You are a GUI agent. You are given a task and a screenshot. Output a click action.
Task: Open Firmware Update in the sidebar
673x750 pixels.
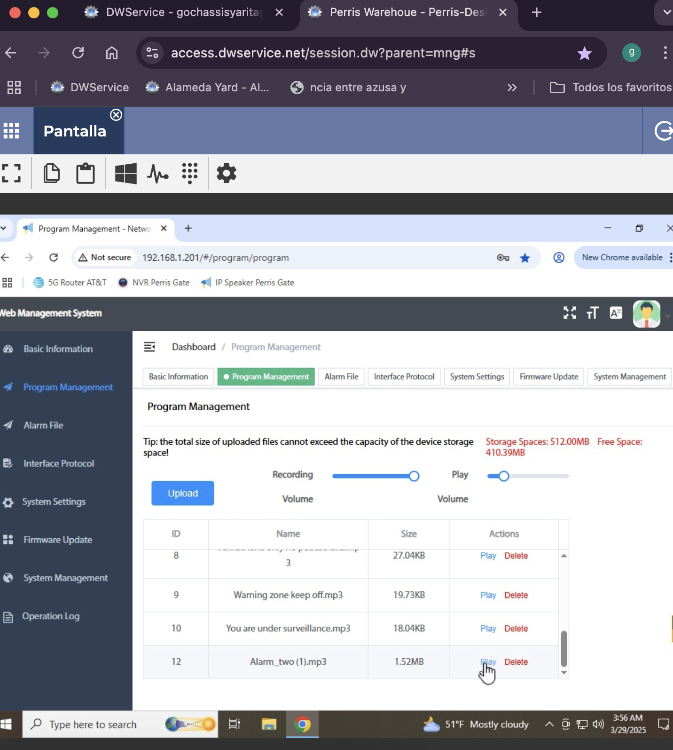pos(58,540)
